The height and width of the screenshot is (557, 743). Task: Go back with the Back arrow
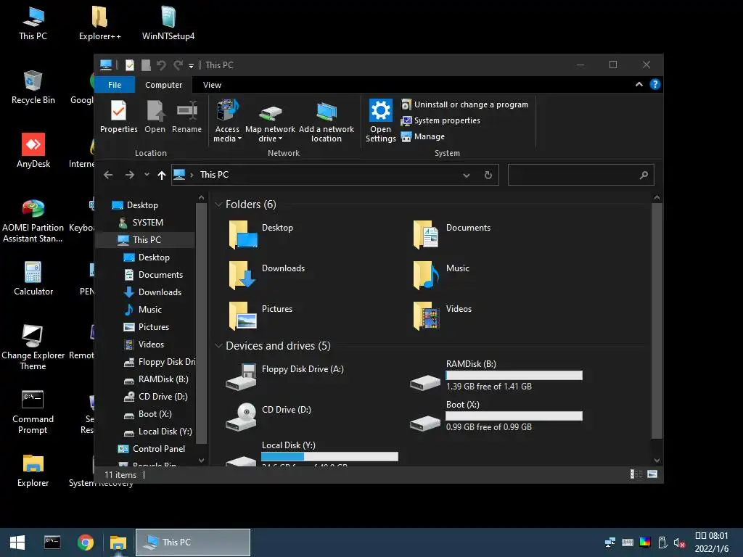108,175
